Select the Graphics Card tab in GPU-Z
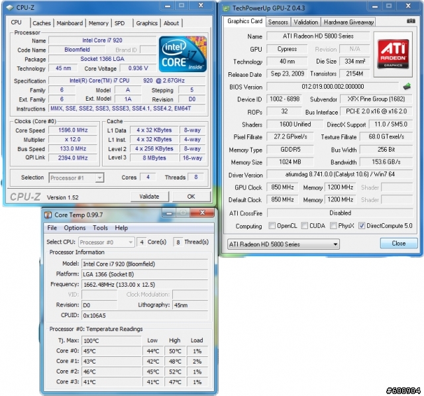 pos(244,21)
